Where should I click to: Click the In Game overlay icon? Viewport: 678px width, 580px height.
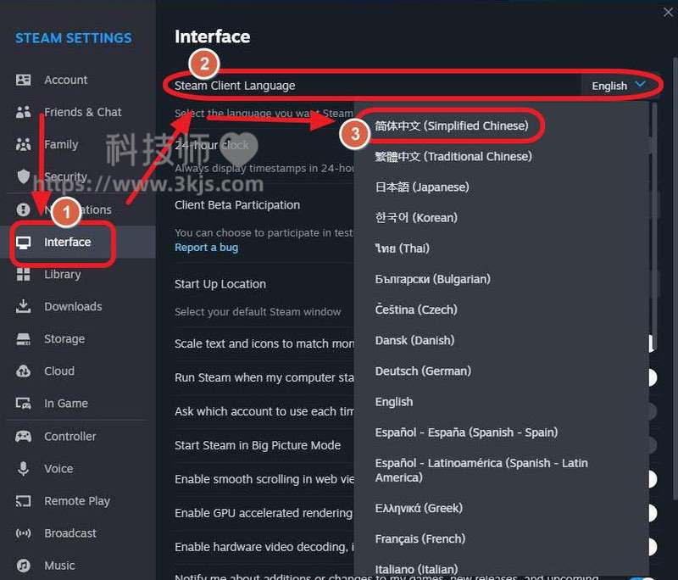click(x=24, y=404)
